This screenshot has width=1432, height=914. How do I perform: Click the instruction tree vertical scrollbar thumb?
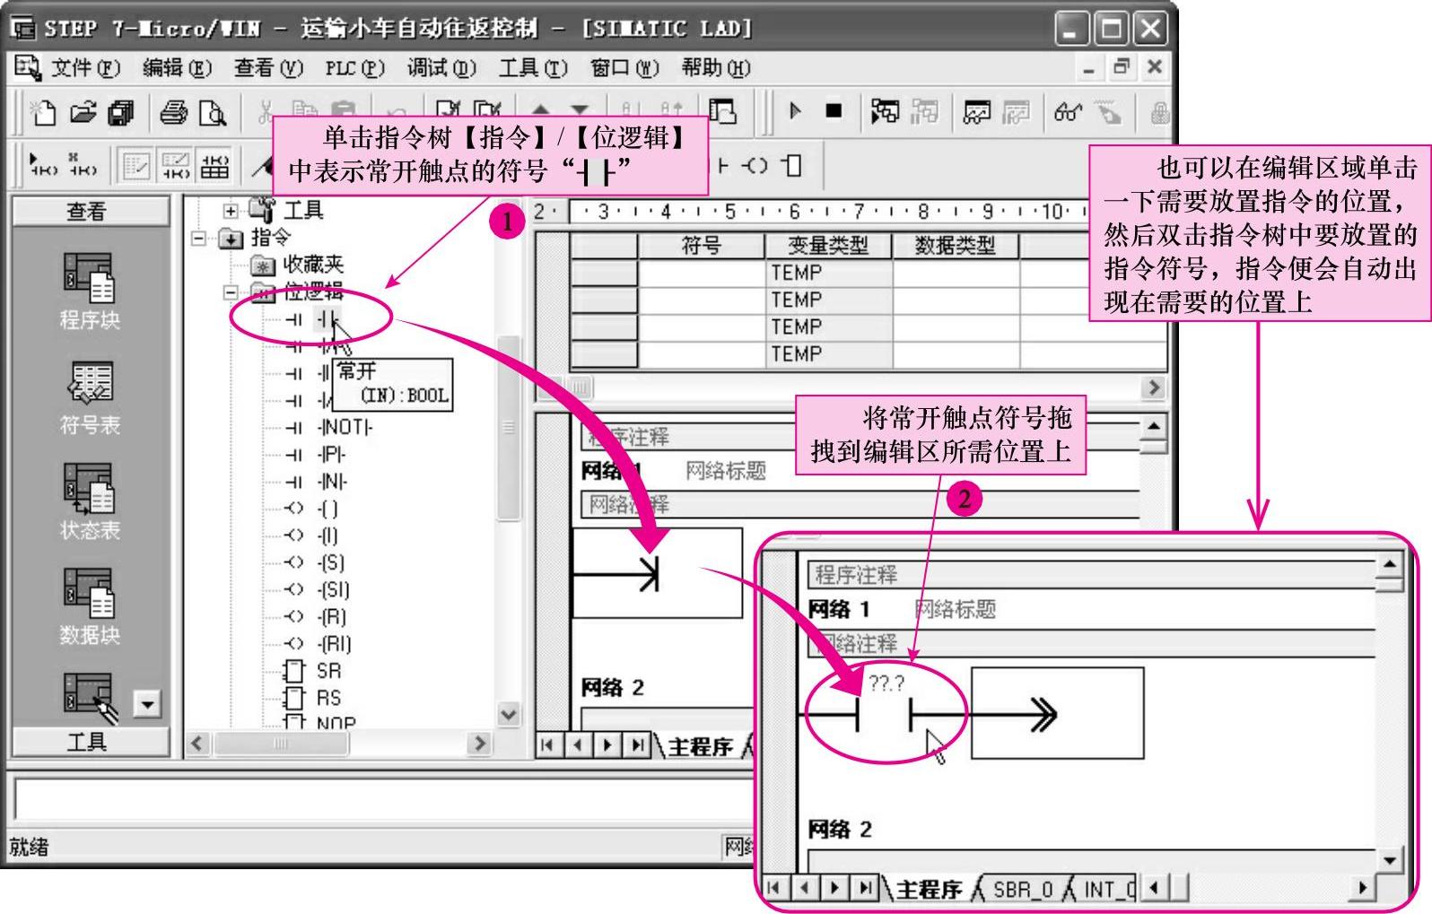click(x=509, y=427)
